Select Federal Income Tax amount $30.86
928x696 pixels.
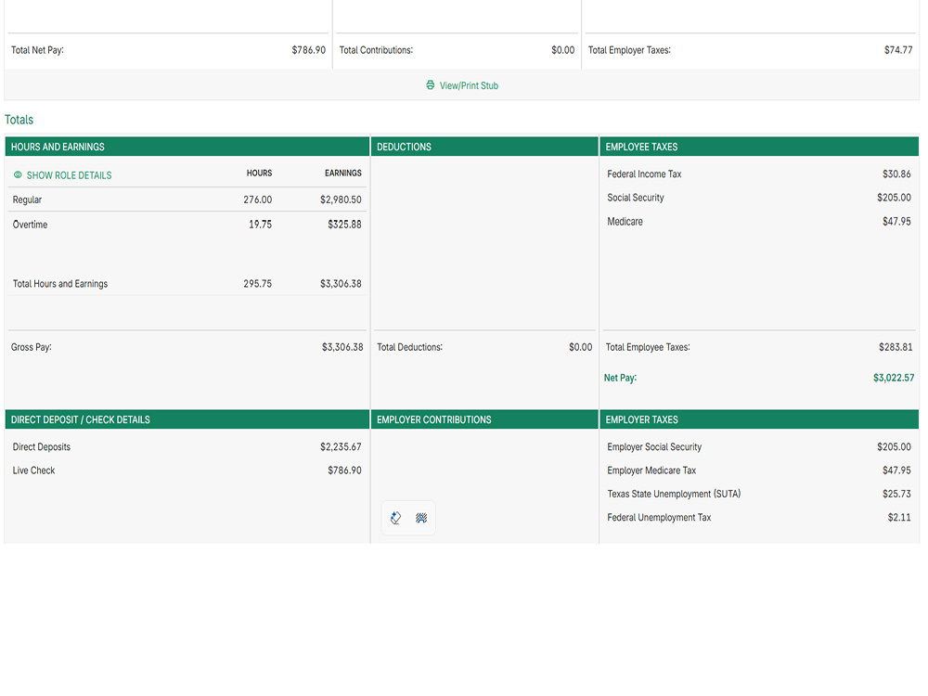click(896, 174)
